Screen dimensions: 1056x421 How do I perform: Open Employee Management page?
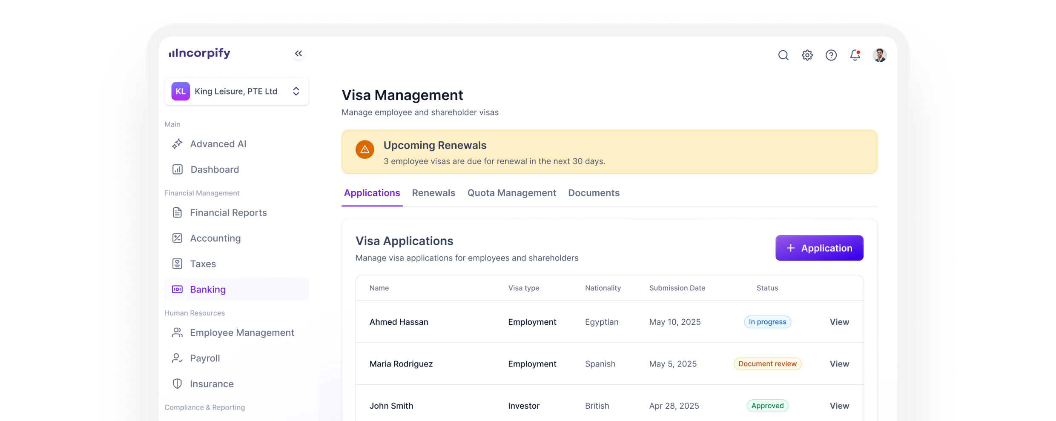pos(242,332)
